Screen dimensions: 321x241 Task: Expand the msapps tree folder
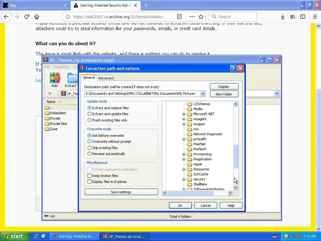click(x=184, y=124)
